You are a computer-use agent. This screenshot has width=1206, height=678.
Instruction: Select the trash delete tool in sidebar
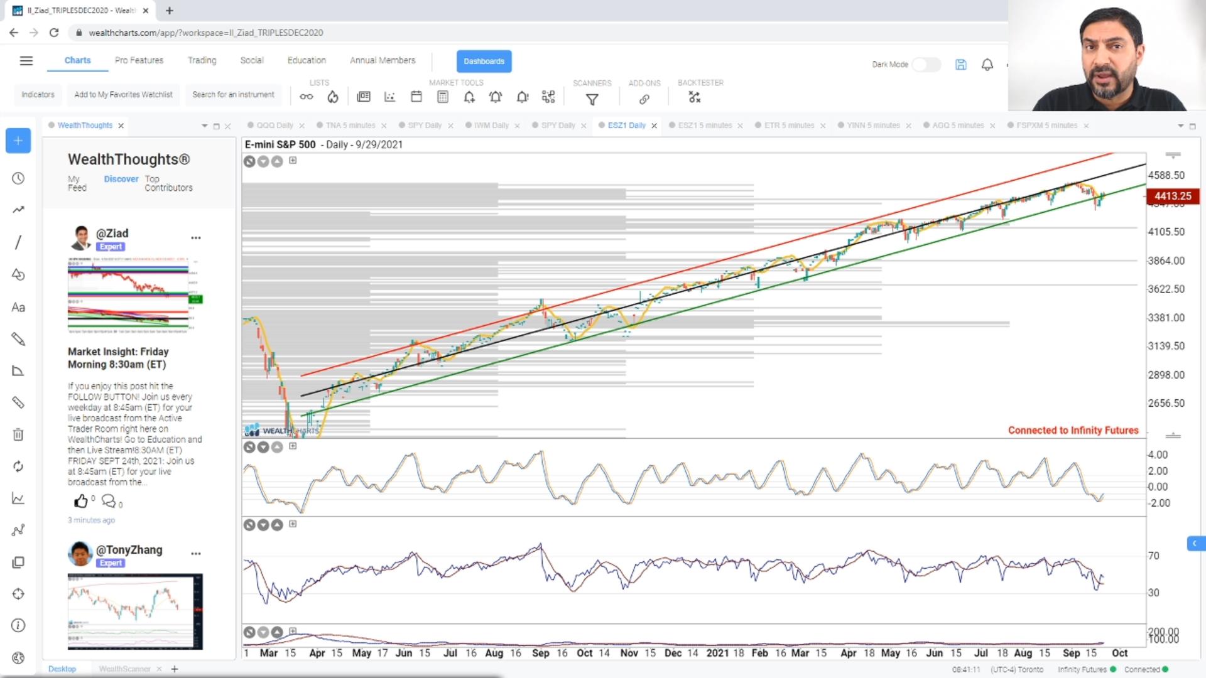pyautogui.click(x=18, y=434)
